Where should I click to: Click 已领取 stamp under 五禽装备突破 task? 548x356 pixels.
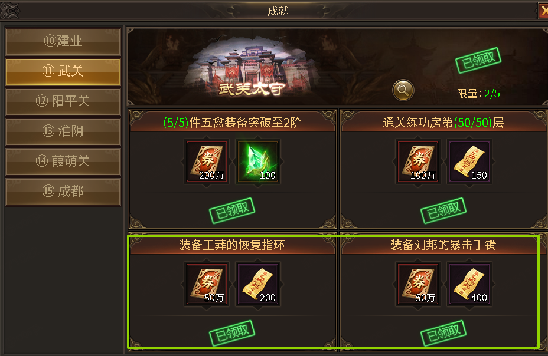tap(232, 210)
